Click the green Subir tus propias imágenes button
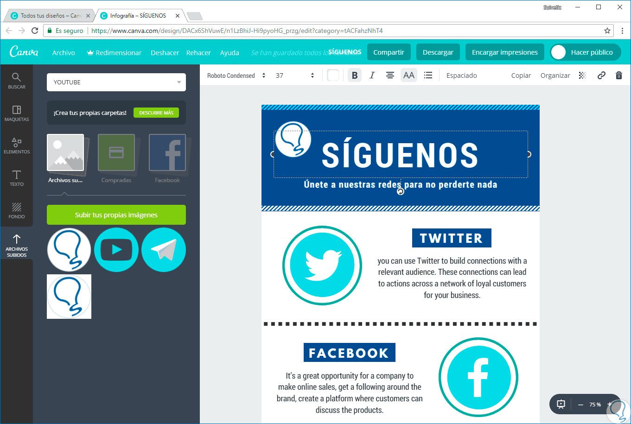 [116, 215]
